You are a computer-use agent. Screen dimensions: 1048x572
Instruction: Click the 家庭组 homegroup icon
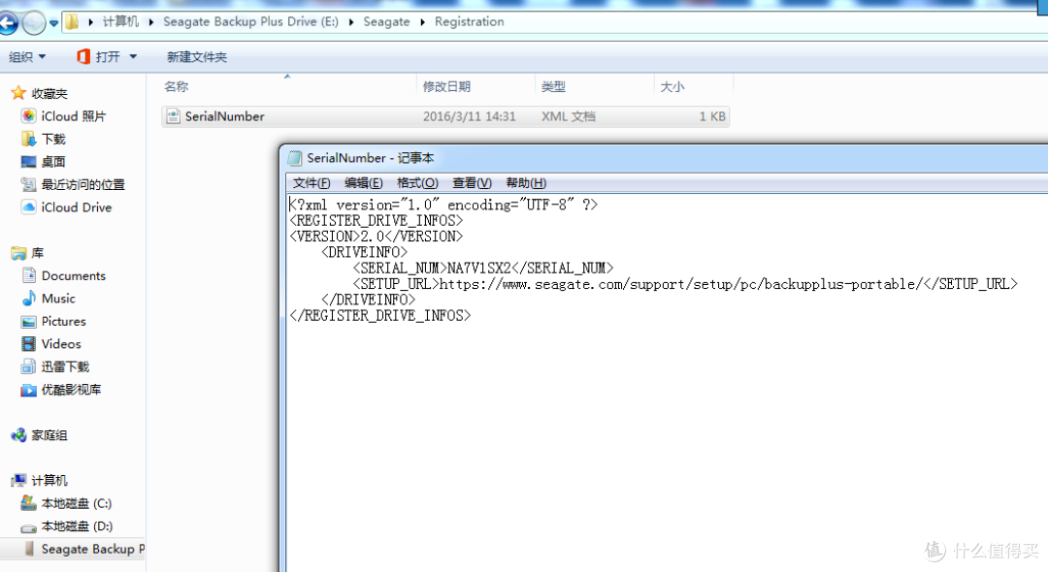point(18,435)
